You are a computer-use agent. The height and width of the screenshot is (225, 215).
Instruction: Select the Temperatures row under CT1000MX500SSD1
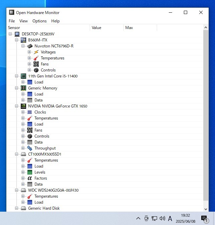105,160
